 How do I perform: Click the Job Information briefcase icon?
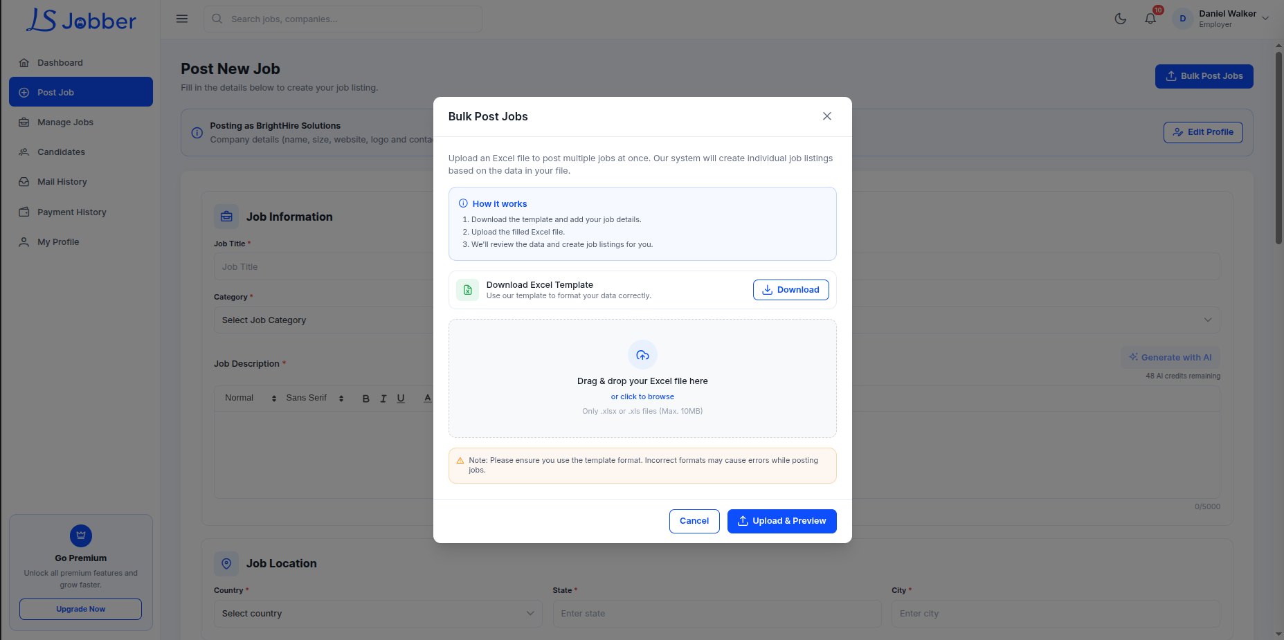226,217
